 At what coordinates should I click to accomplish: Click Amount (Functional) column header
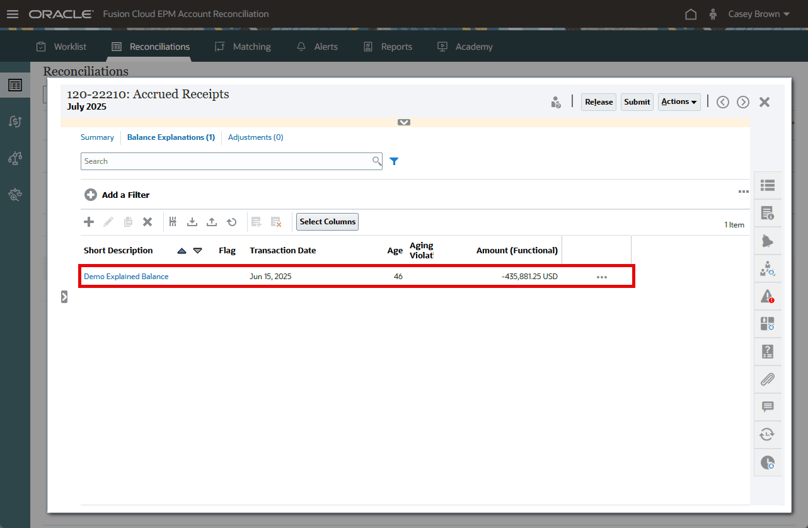(517, 251)
